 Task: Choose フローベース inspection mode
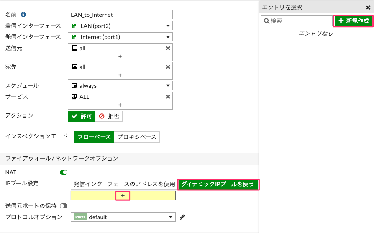point(94,137)
